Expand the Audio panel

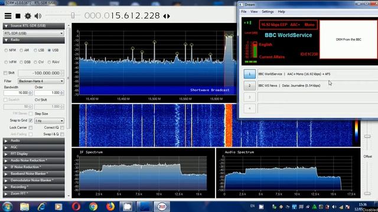[x=34, y=141]
